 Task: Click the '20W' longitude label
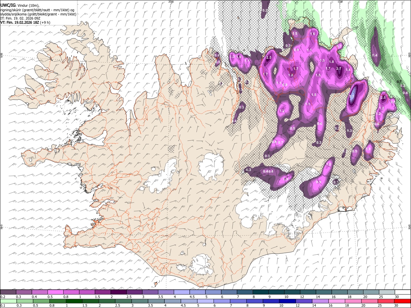(x=171, y=2)
